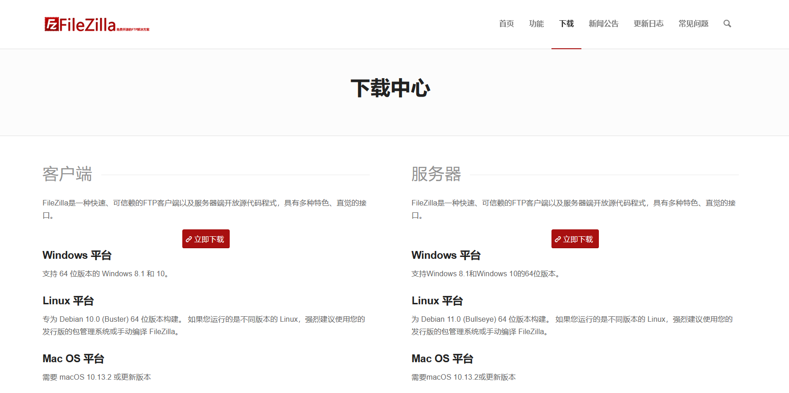Viewport: 789px width, 393px height.
Task: Click the Debian 10.0 (Buster) description text
Action: [x=204, y=325]
